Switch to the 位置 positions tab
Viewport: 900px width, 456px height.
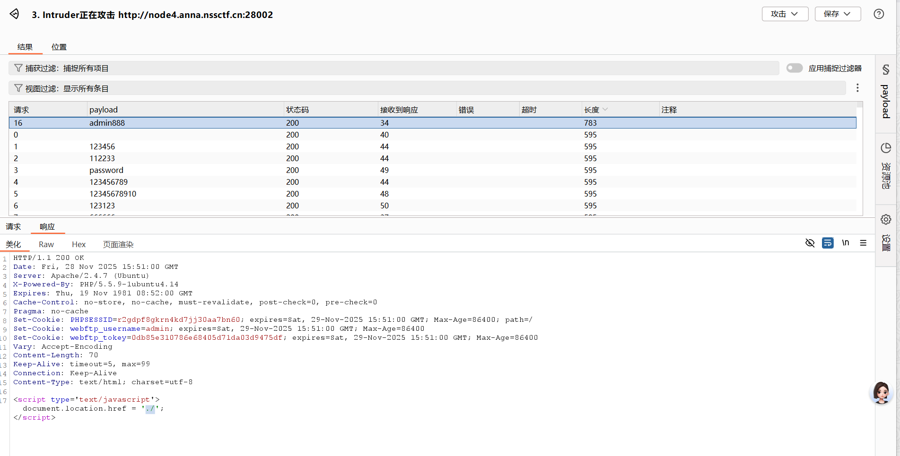tap(59, 47)
